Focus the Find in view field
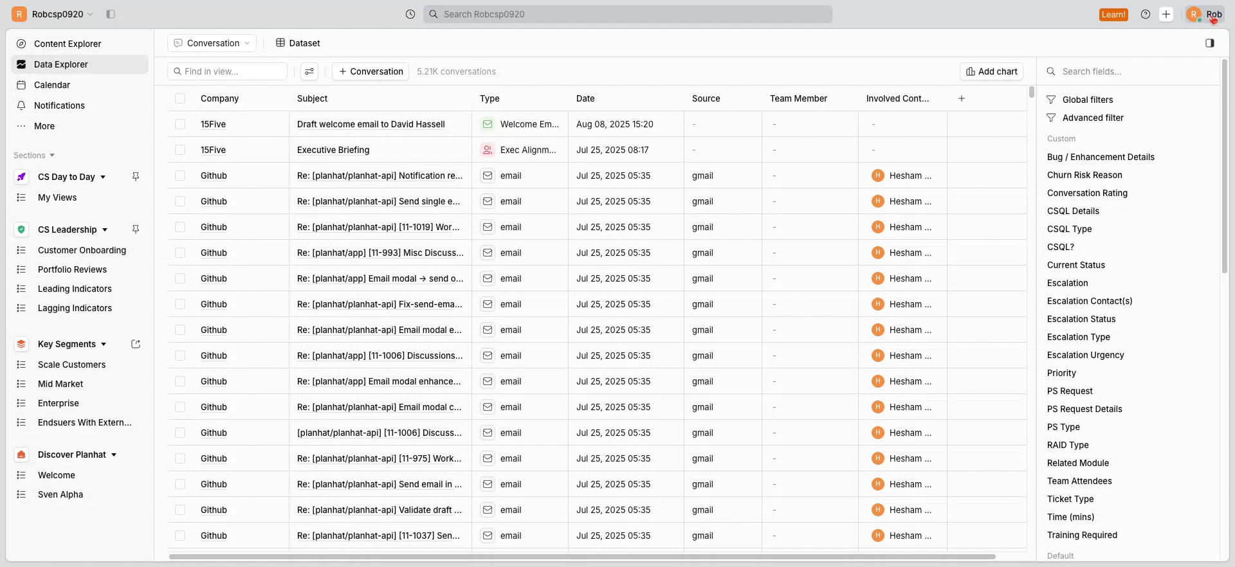The height and width of the screenshot is (567, 1235). pos(227,71)
